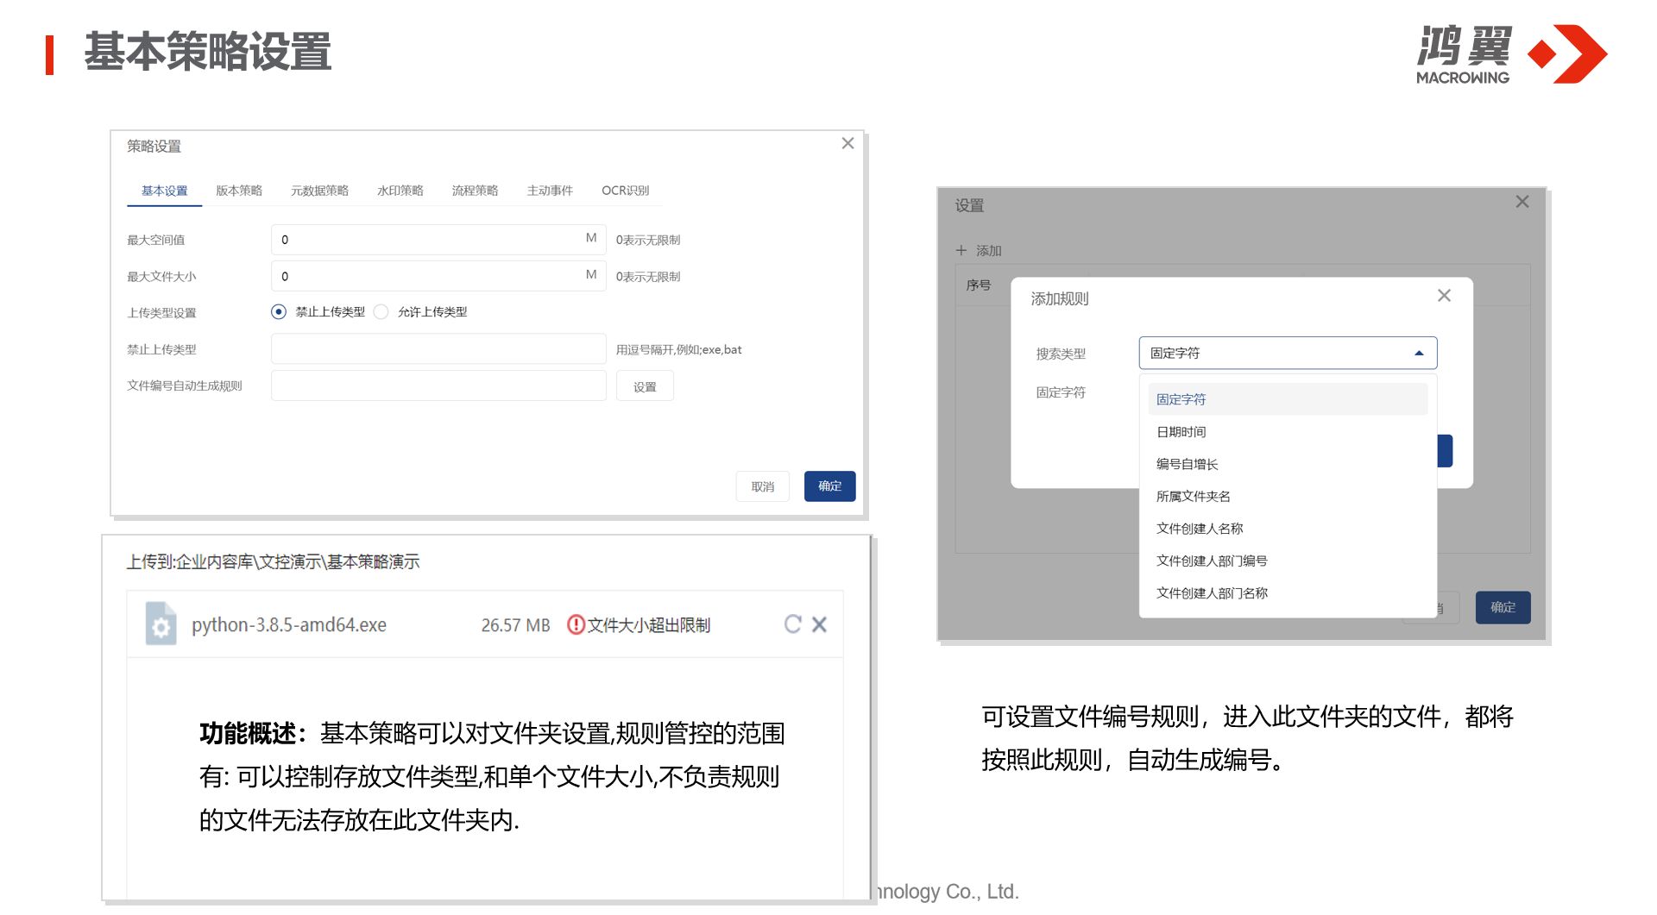Select the 允许上传类型 radio button

click(381, 312)
